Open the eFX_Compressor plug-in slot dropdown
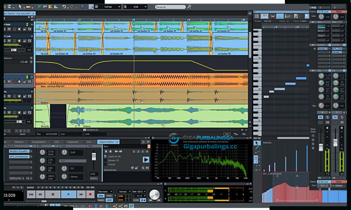 (31, 157)
